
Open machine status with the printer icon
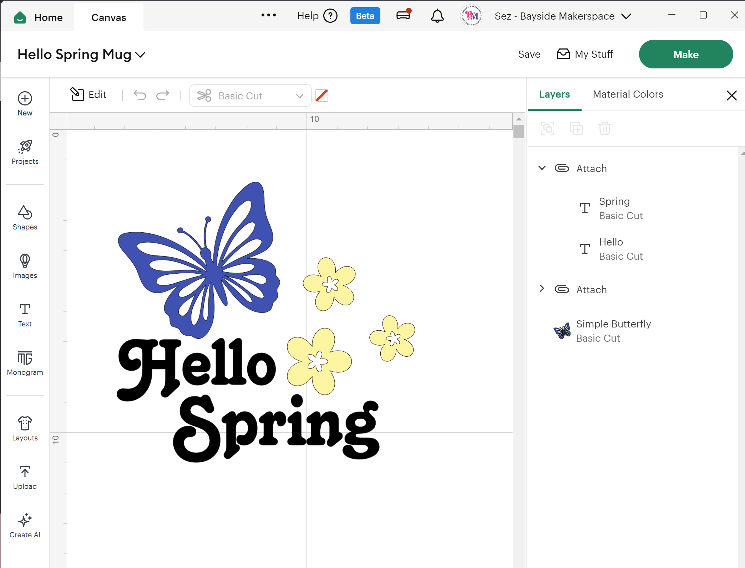click(x=402, y=16)
